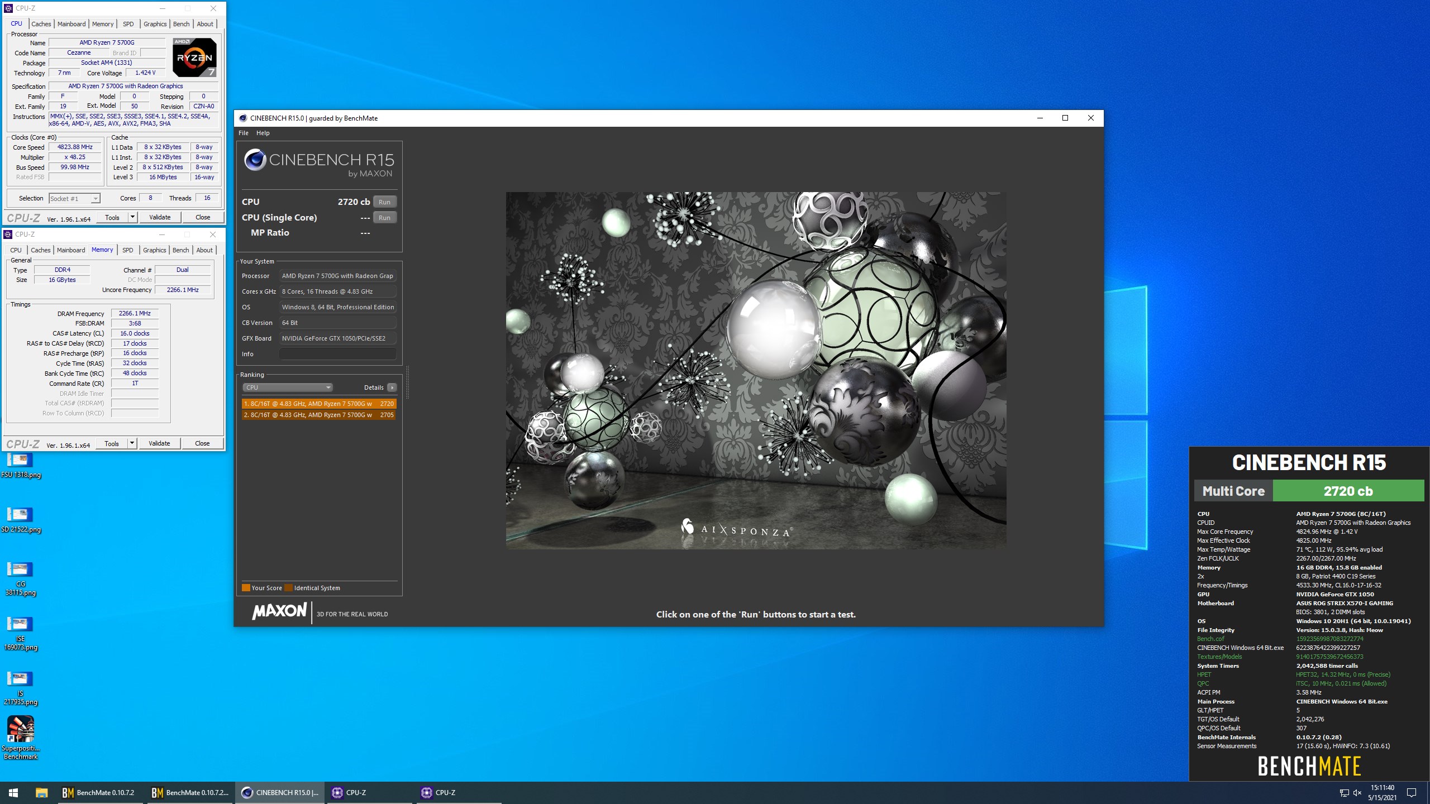Click the Processor field in Your System
Viewport: 1430px width, 804px height.
point(337,276)
